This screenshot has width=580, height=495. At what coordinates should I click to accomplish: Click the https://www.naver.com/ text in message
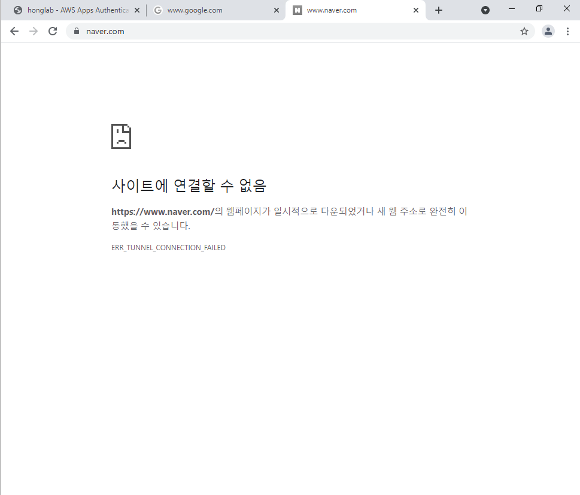163,212
